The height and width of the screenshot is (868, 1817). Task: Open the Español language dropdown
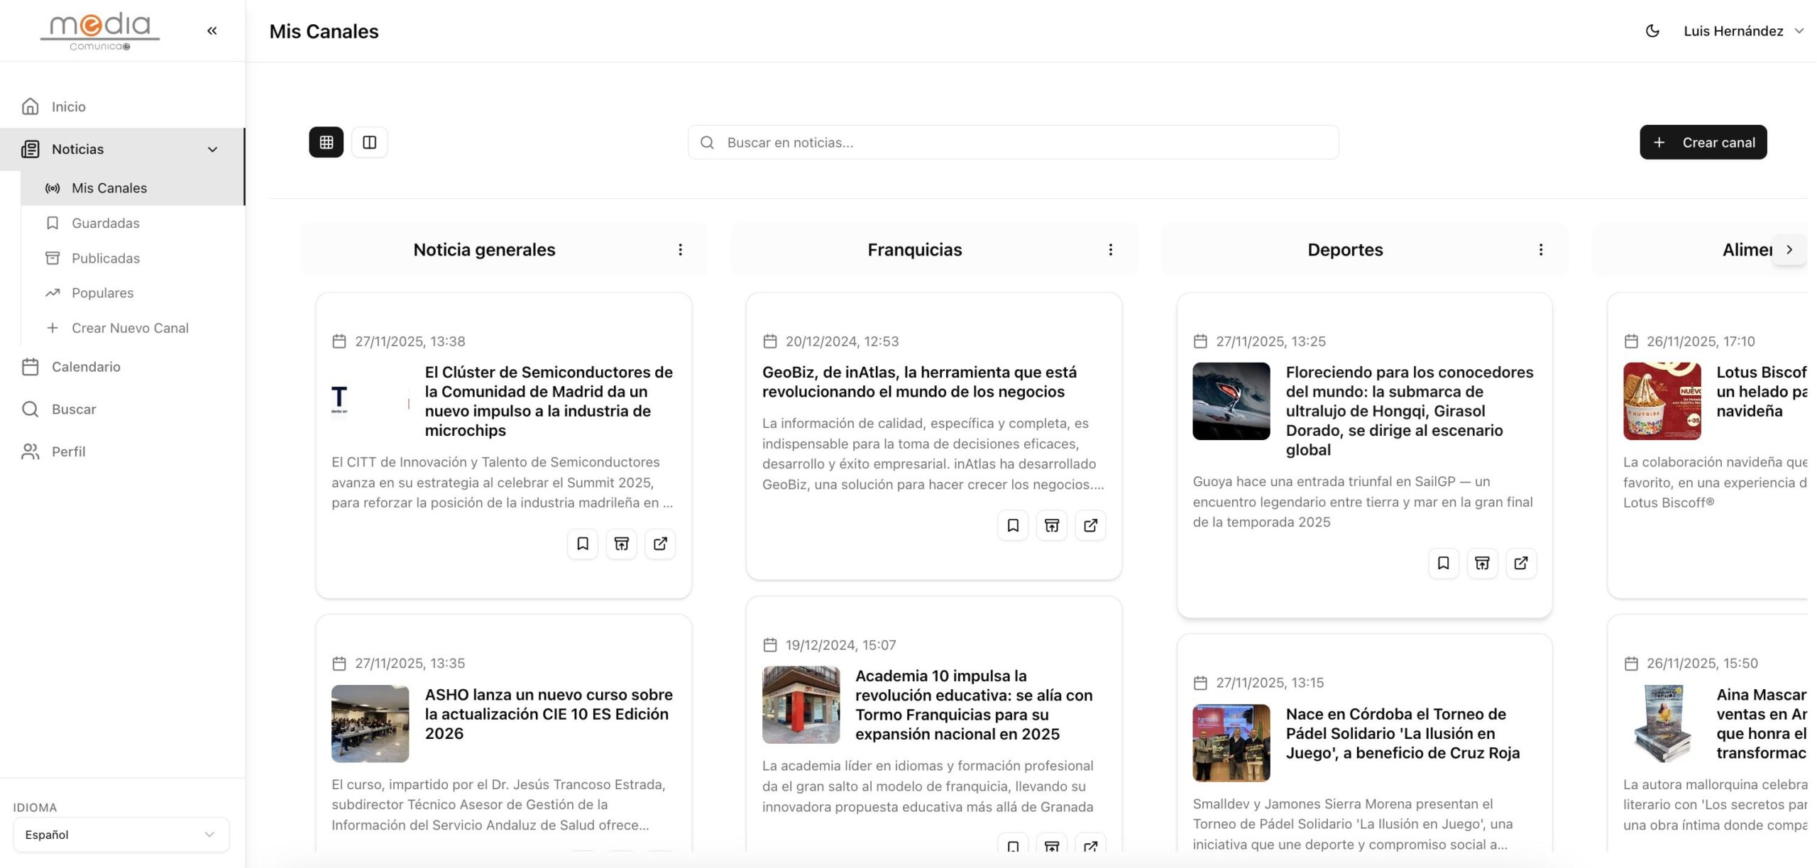pyautogui.click(x=121, y=835)
